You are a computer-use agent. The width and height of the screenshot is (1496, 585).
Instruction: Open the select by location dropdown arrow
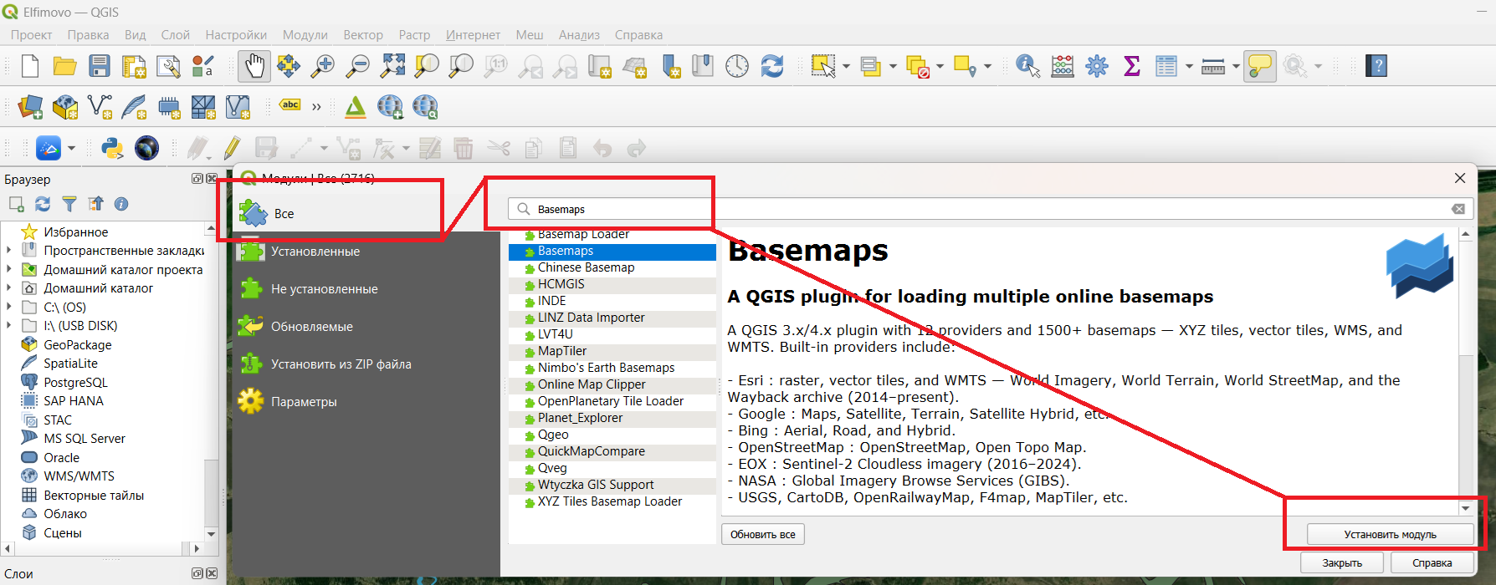(987, 66)
